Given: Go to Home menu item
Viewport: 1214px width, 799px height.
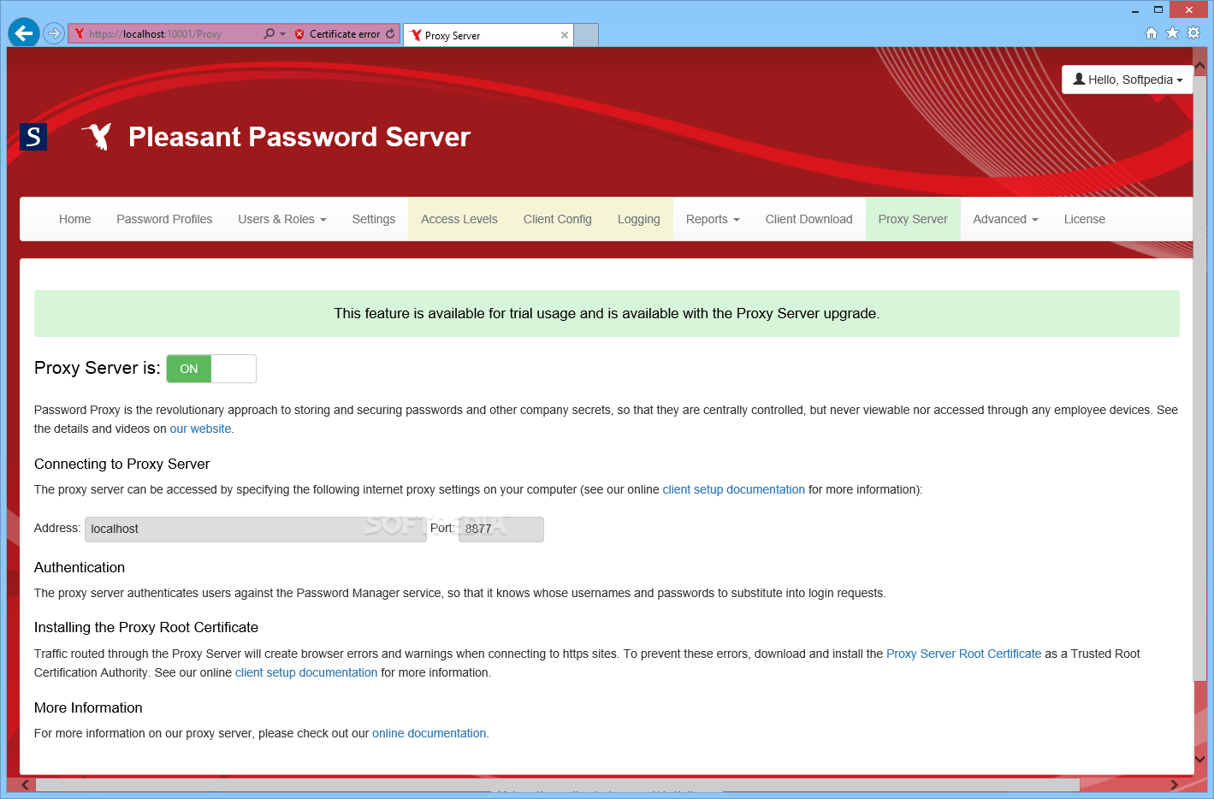Looking at the screenshot, I should point(75,219).
